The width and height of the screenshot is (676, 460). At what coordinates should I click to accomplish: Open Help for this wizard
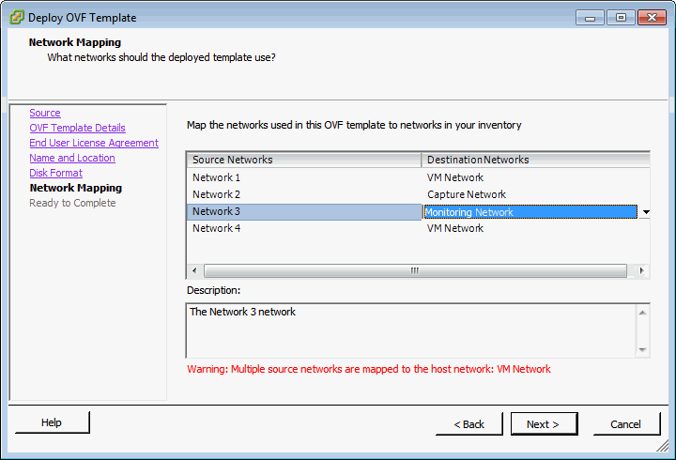tap(52, 423)
